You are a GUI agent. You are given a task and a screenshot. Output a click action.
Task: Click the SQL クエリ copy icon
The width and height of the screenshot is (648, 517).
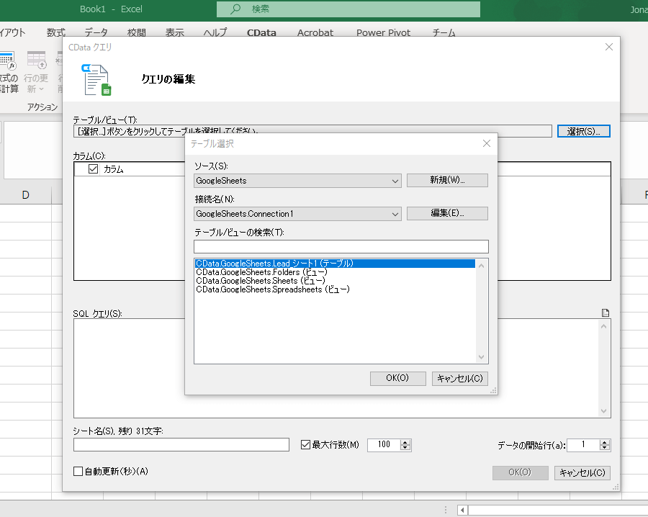606,313
